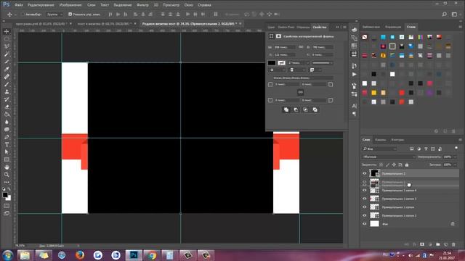Screen dimensions: 465x261
Task: Hide the Прямоугольник 2 layer
Action: click(365, 173)
